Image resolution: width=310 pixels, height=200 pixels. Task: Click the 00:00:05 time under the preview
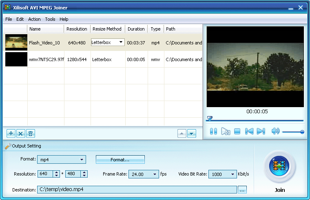(257, 112)
